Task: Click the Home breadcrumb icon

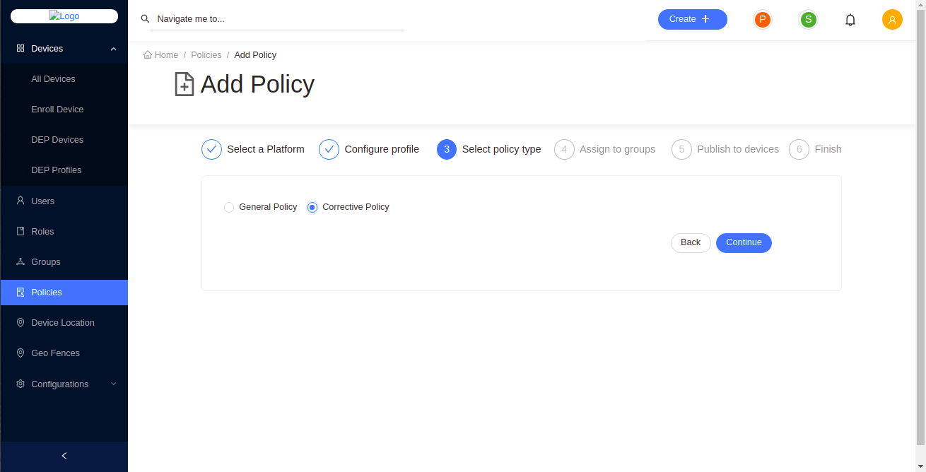Action: coord(148,55)
